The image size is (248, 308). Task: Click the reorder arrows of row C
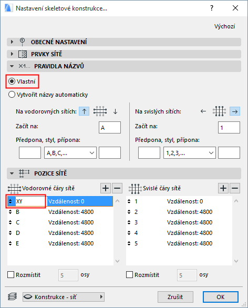[x=11, y=222]
